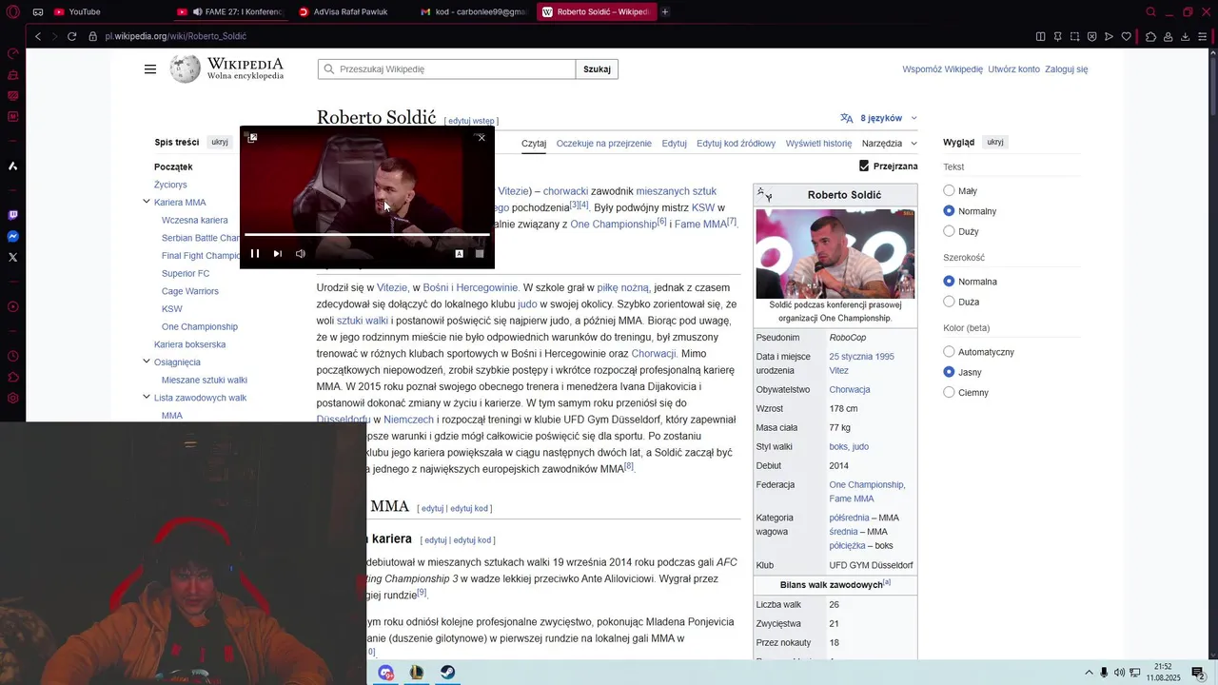1218x685 pixels.
Task: Add page to bookmarks heart icon
Action: [1127, 36]
